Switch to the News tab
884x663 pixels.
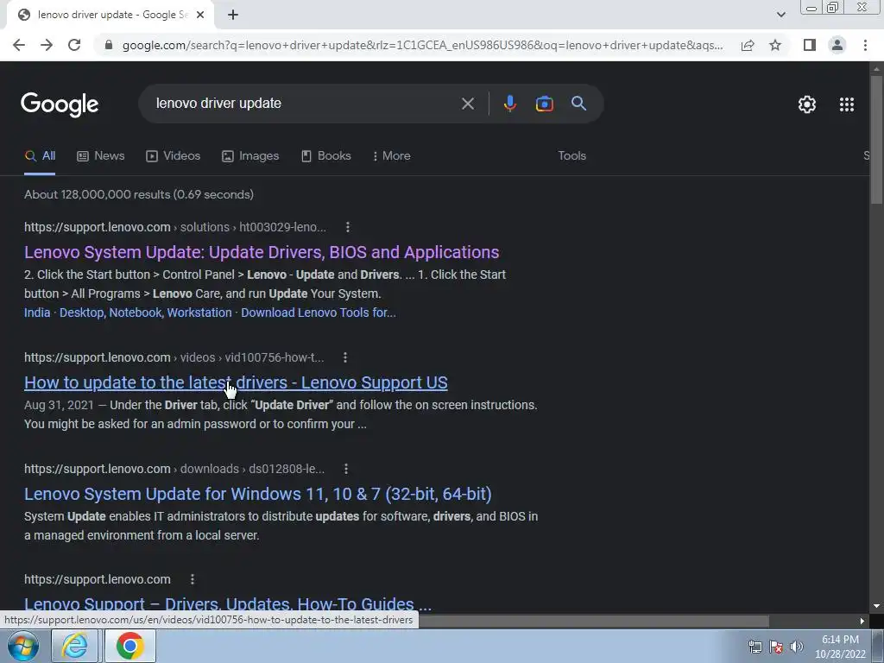pyautogui.click(x=100, y=156)
